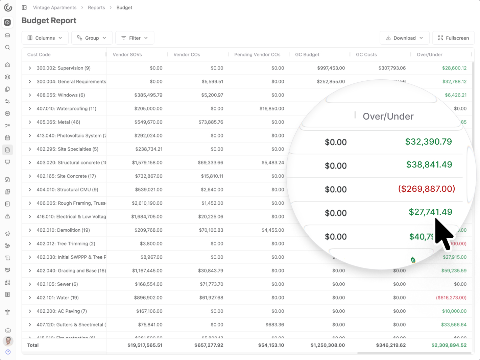Open the handshake contracts icon
This screenshot has height=360, width=480.
tap(7, 270)
